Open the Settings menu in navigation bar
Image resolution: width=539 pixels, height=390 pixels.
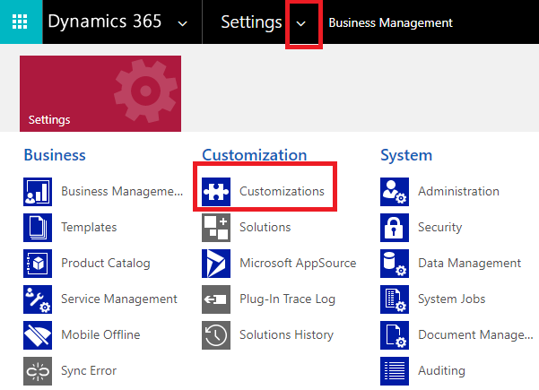pos(251,22)
